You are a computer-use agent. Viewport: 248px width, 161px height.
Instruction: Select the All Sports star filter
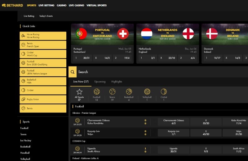tap(79, 95)
